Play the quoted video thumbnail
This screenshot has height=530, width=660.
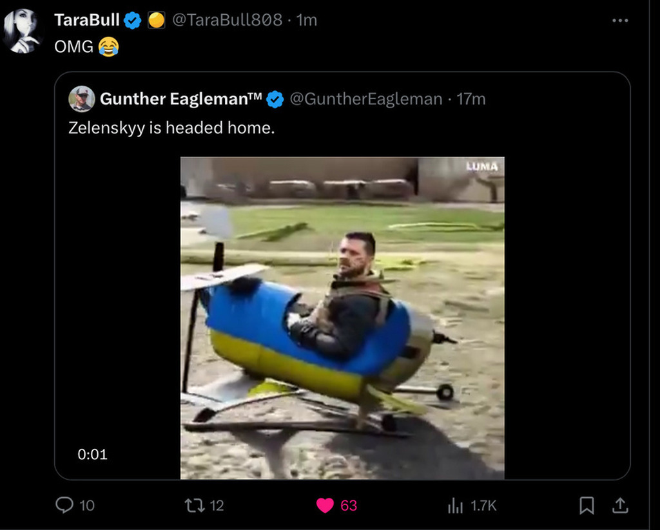tap(342, 318)
